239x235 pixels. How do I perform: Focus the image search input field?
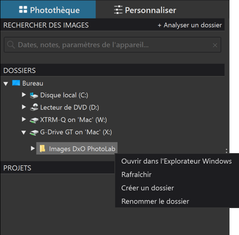click(x=112, y=45)
